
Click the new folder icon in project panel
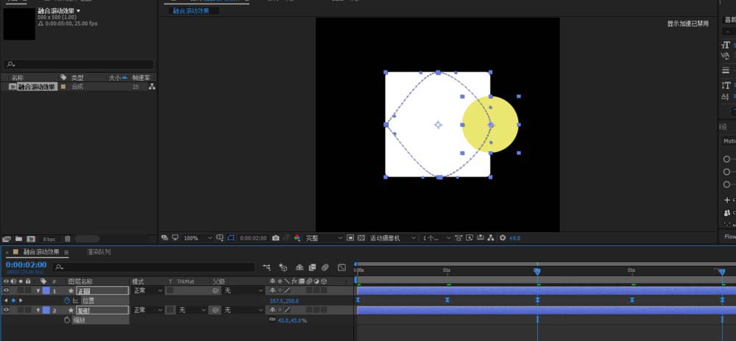(18, 239)
